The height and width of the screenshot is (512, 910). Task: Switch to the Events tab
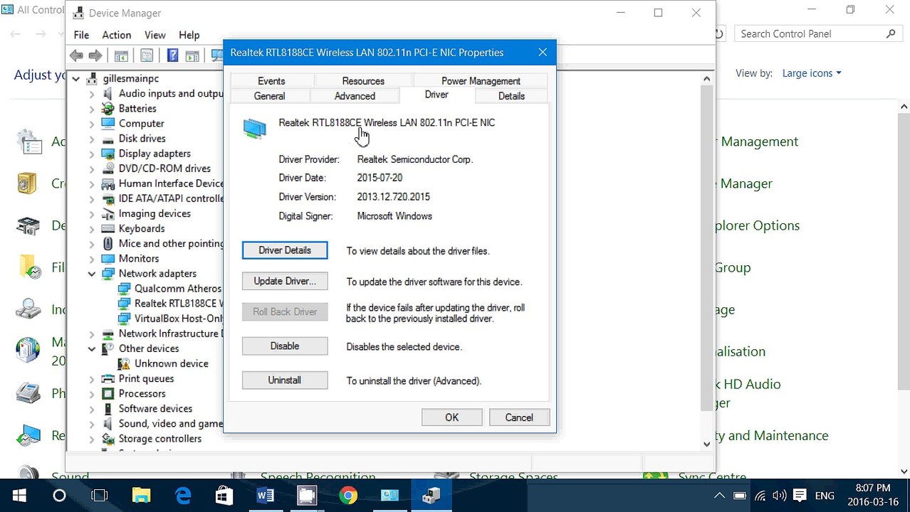tap(271, 81)
